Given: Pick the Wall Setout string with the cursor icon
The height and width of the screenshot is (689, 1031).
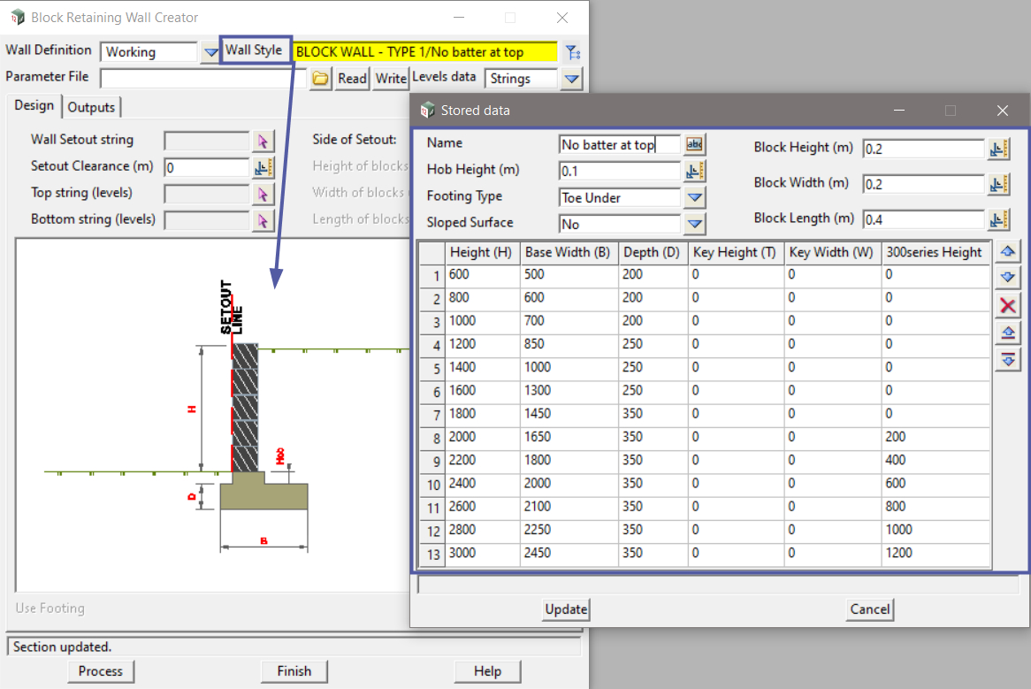Looking at the screenshot, I should [x=263, y=141].
